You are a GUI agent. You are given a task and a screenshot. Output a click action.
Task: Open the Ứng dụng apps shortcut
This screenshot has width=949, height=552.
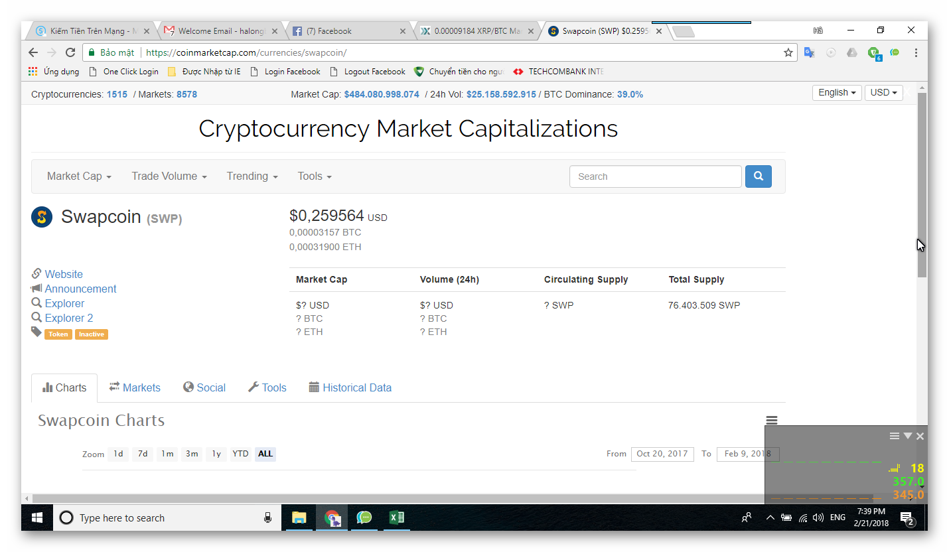pyautogui.click(x=54, y=72)
